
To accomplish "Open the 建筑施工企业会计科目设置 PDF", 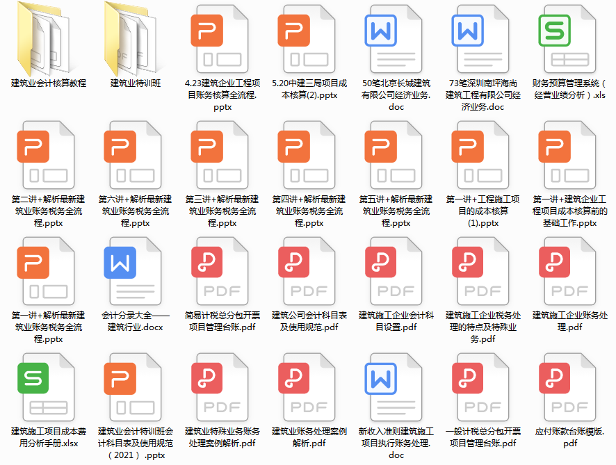I will [x=395, y=271].
